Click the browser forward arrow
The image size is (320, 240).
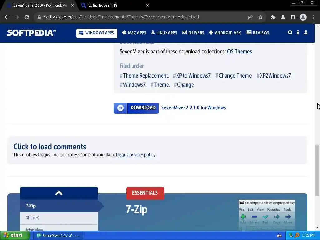(17, 17)
